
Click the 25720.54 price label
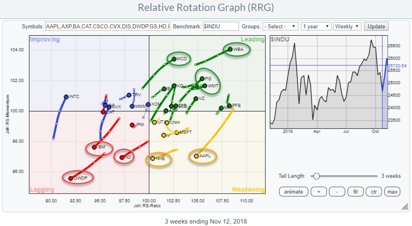[x=397, y=66]
